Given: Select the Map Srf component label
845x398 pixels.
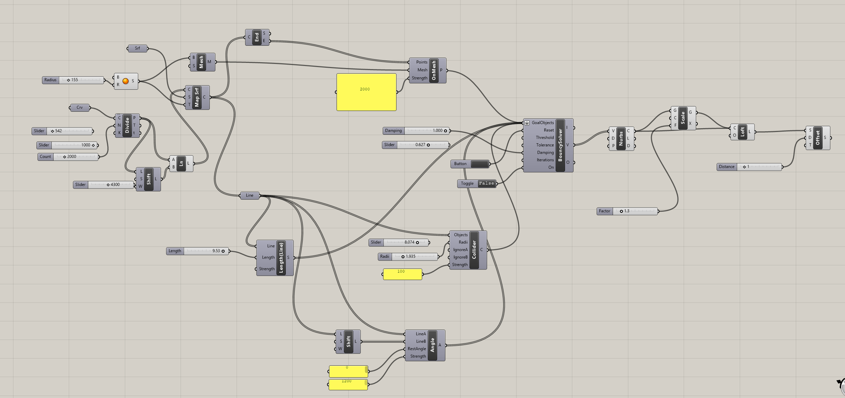Looking at the screenshot, I should click(x=197, y=97).
